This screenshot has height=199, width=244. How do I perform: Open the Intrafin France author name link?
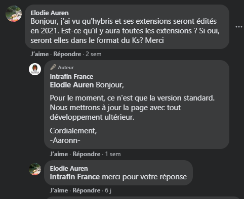click(71, 77)
